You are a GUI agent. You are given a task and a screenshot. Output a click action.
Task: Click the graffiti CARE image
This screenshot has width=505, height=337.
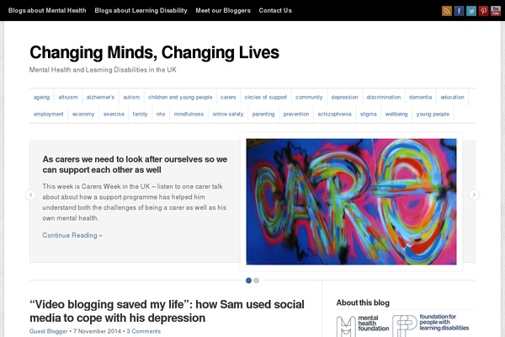coord(351,202)
